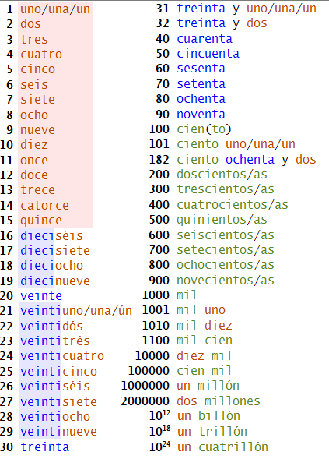This screenshot has height=459, width=329.
Task: Click the word "noventa" next to 90
Action: pyautogui.click(x=201, y=114)
